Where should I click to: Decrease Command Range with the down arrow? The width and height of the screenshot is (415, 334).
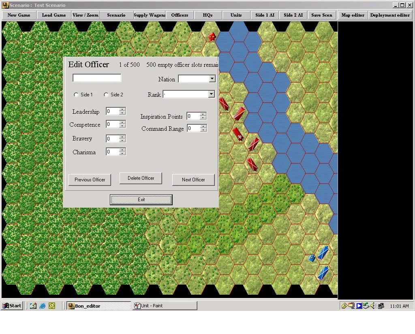point(203,130)
